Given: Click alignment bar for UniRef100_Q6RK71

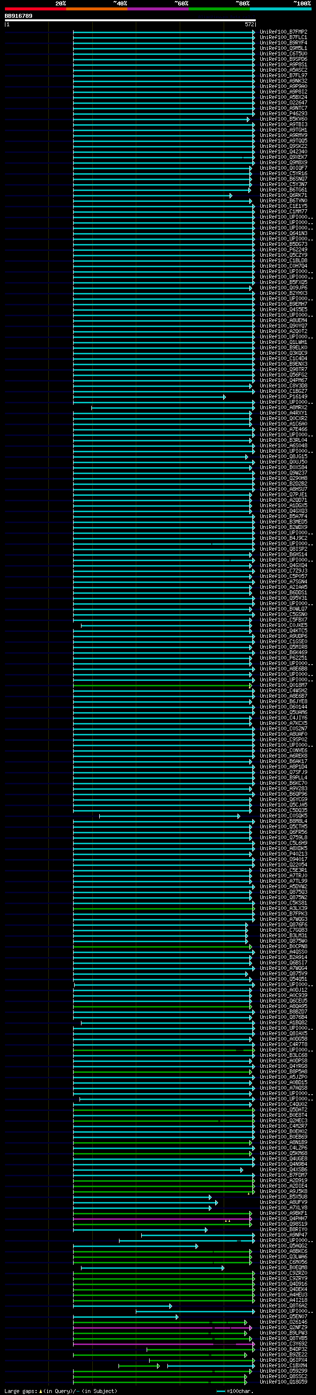Looking at the screenshot, I should 153,195.
